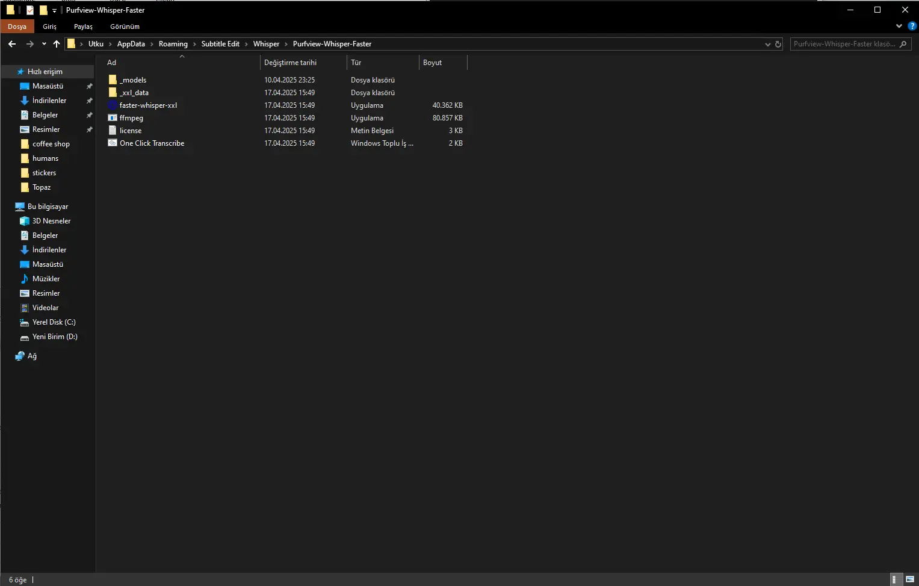Click Subtitle Edit in the breadcrumb
Screen dimensions: 919x586
[x=220, y=44]
